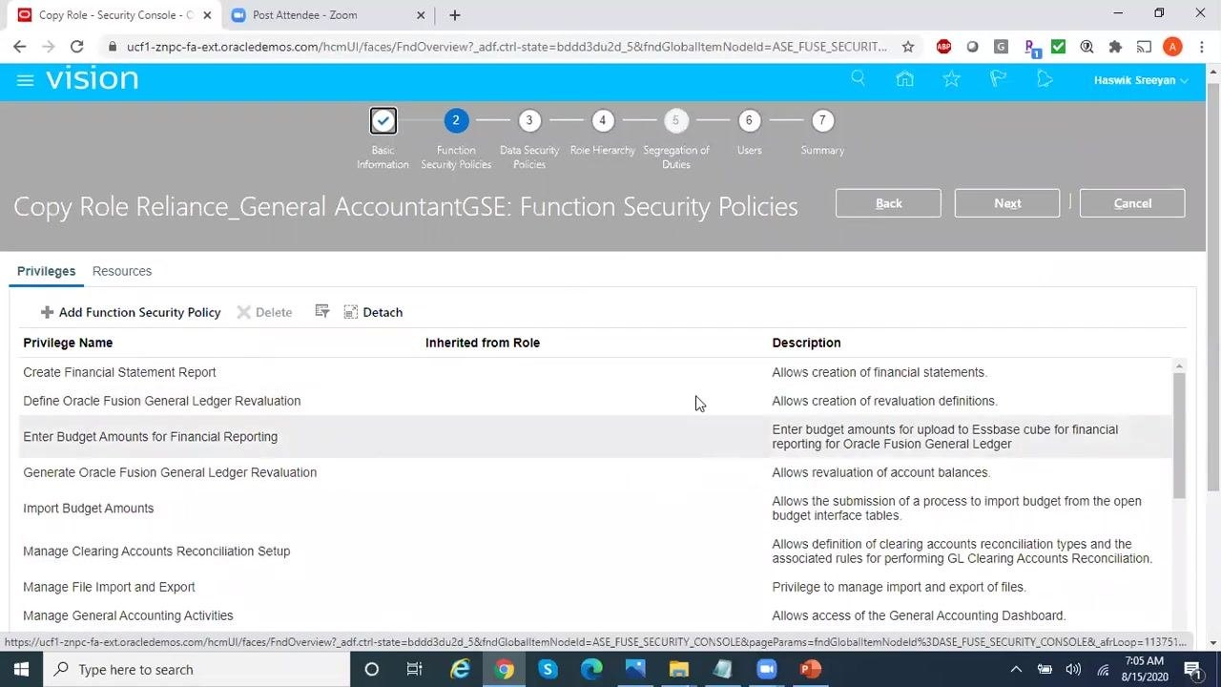Screen dimensions: 1221x687
Task: Go to the home page via house icon
Action: click(x=904, y=79)
